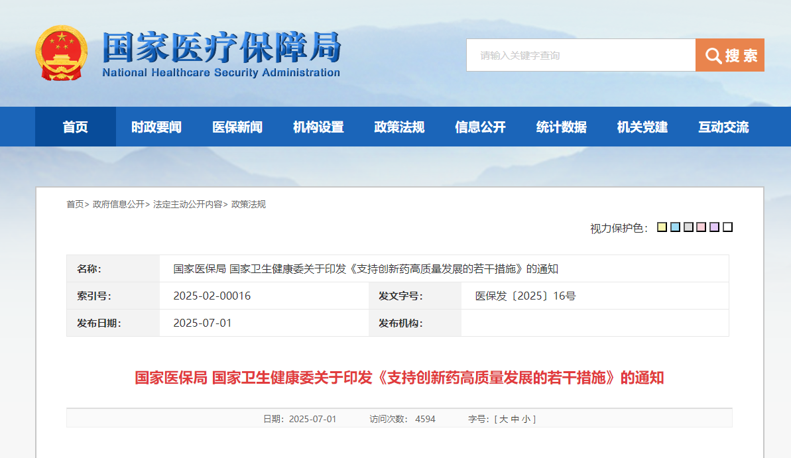The image size is (791, 458).
Task: Select the light blue eye-protection swatch
Action: click(675, 227)
